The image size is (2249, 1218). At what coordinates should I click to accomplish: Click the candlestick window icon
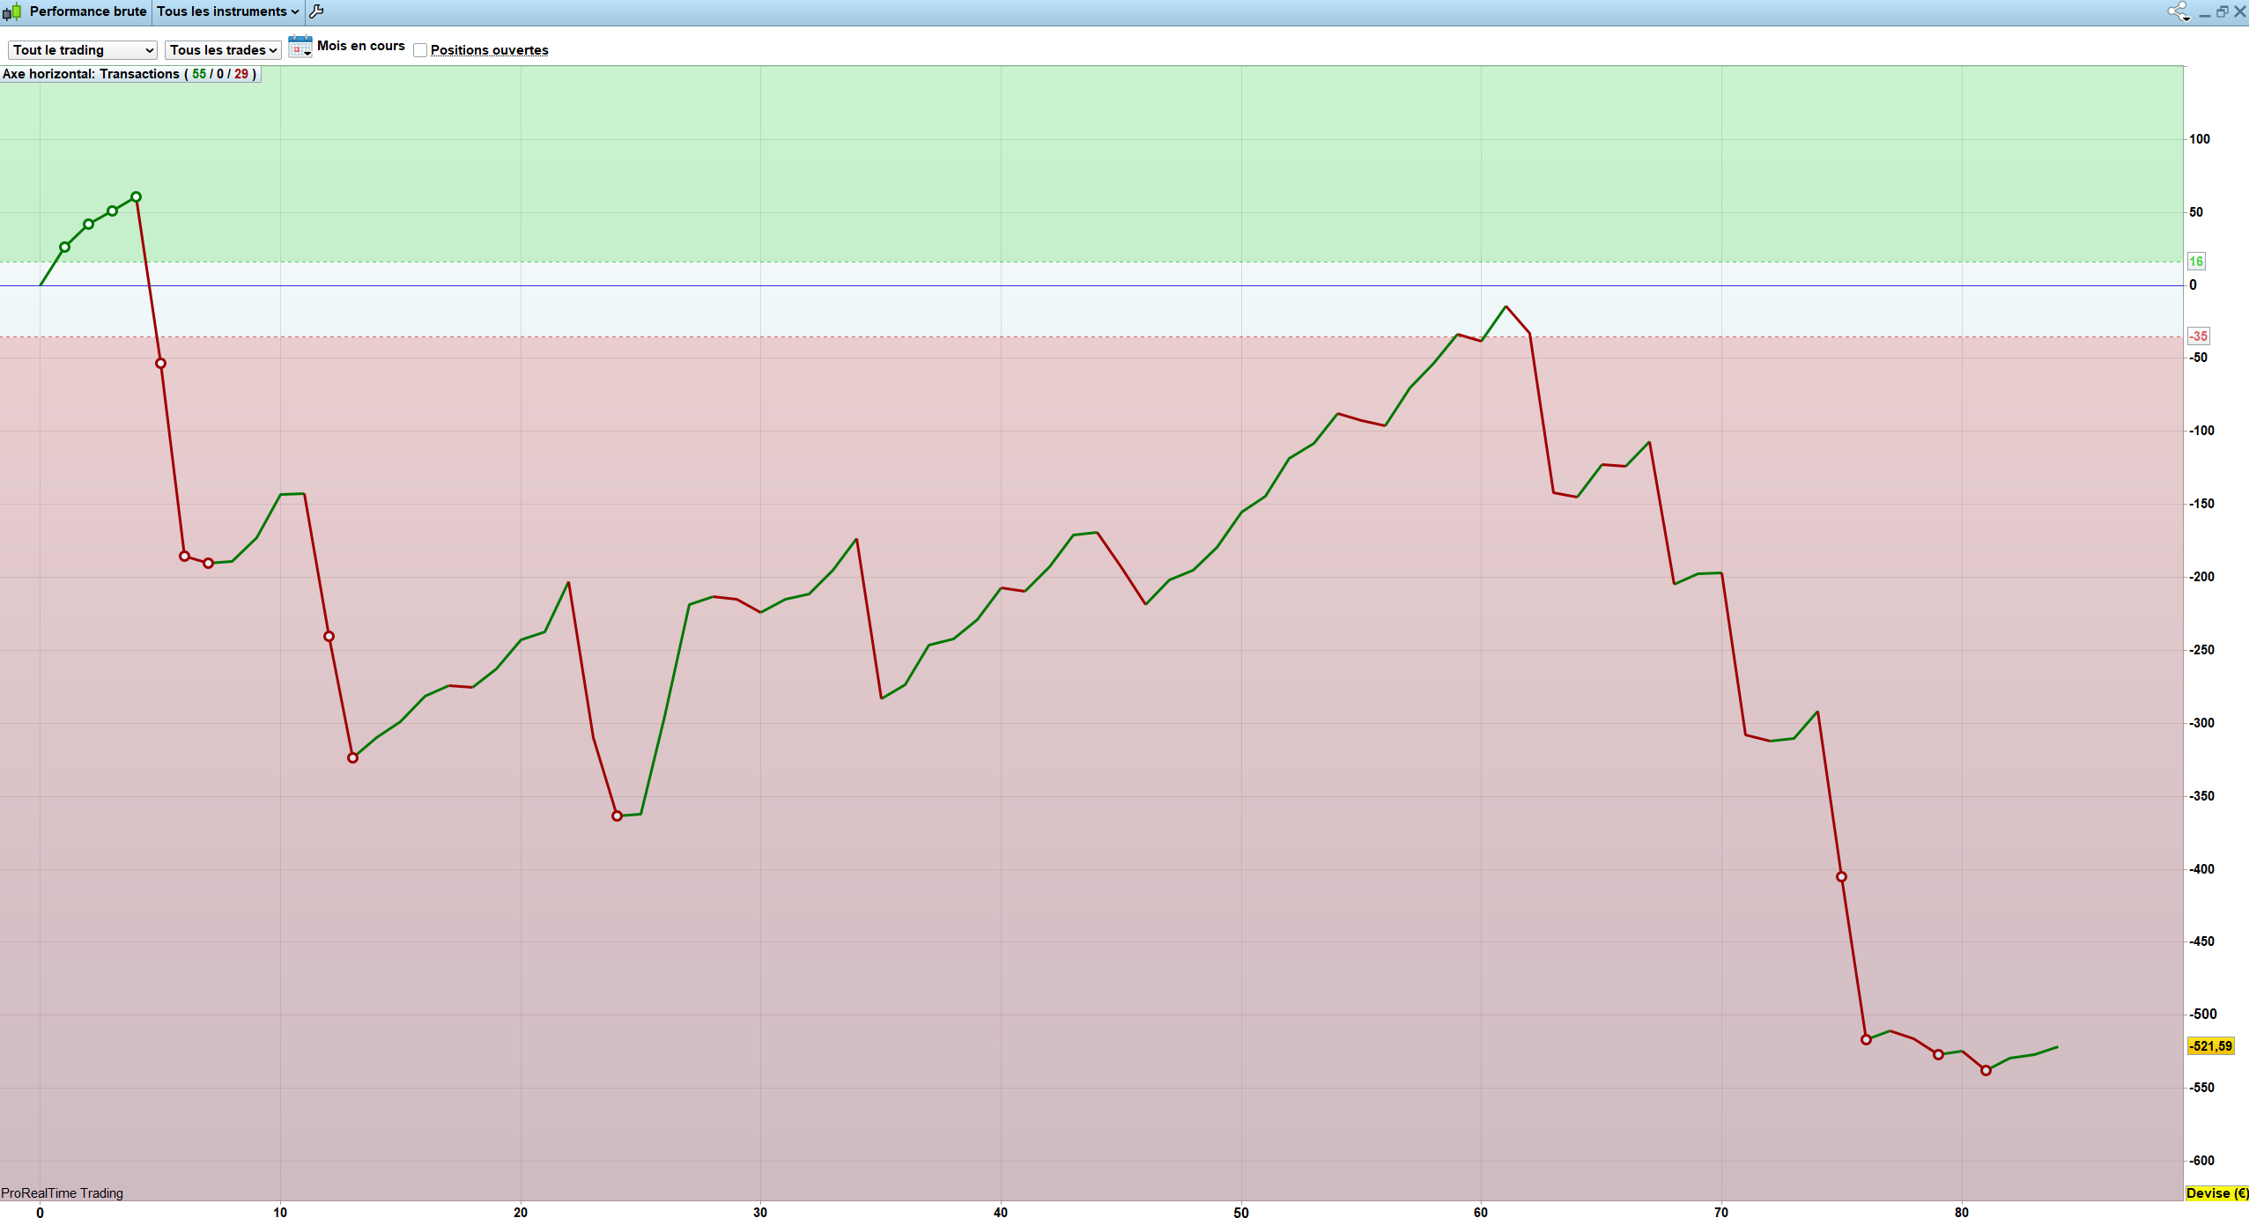(x=11, y=11)
